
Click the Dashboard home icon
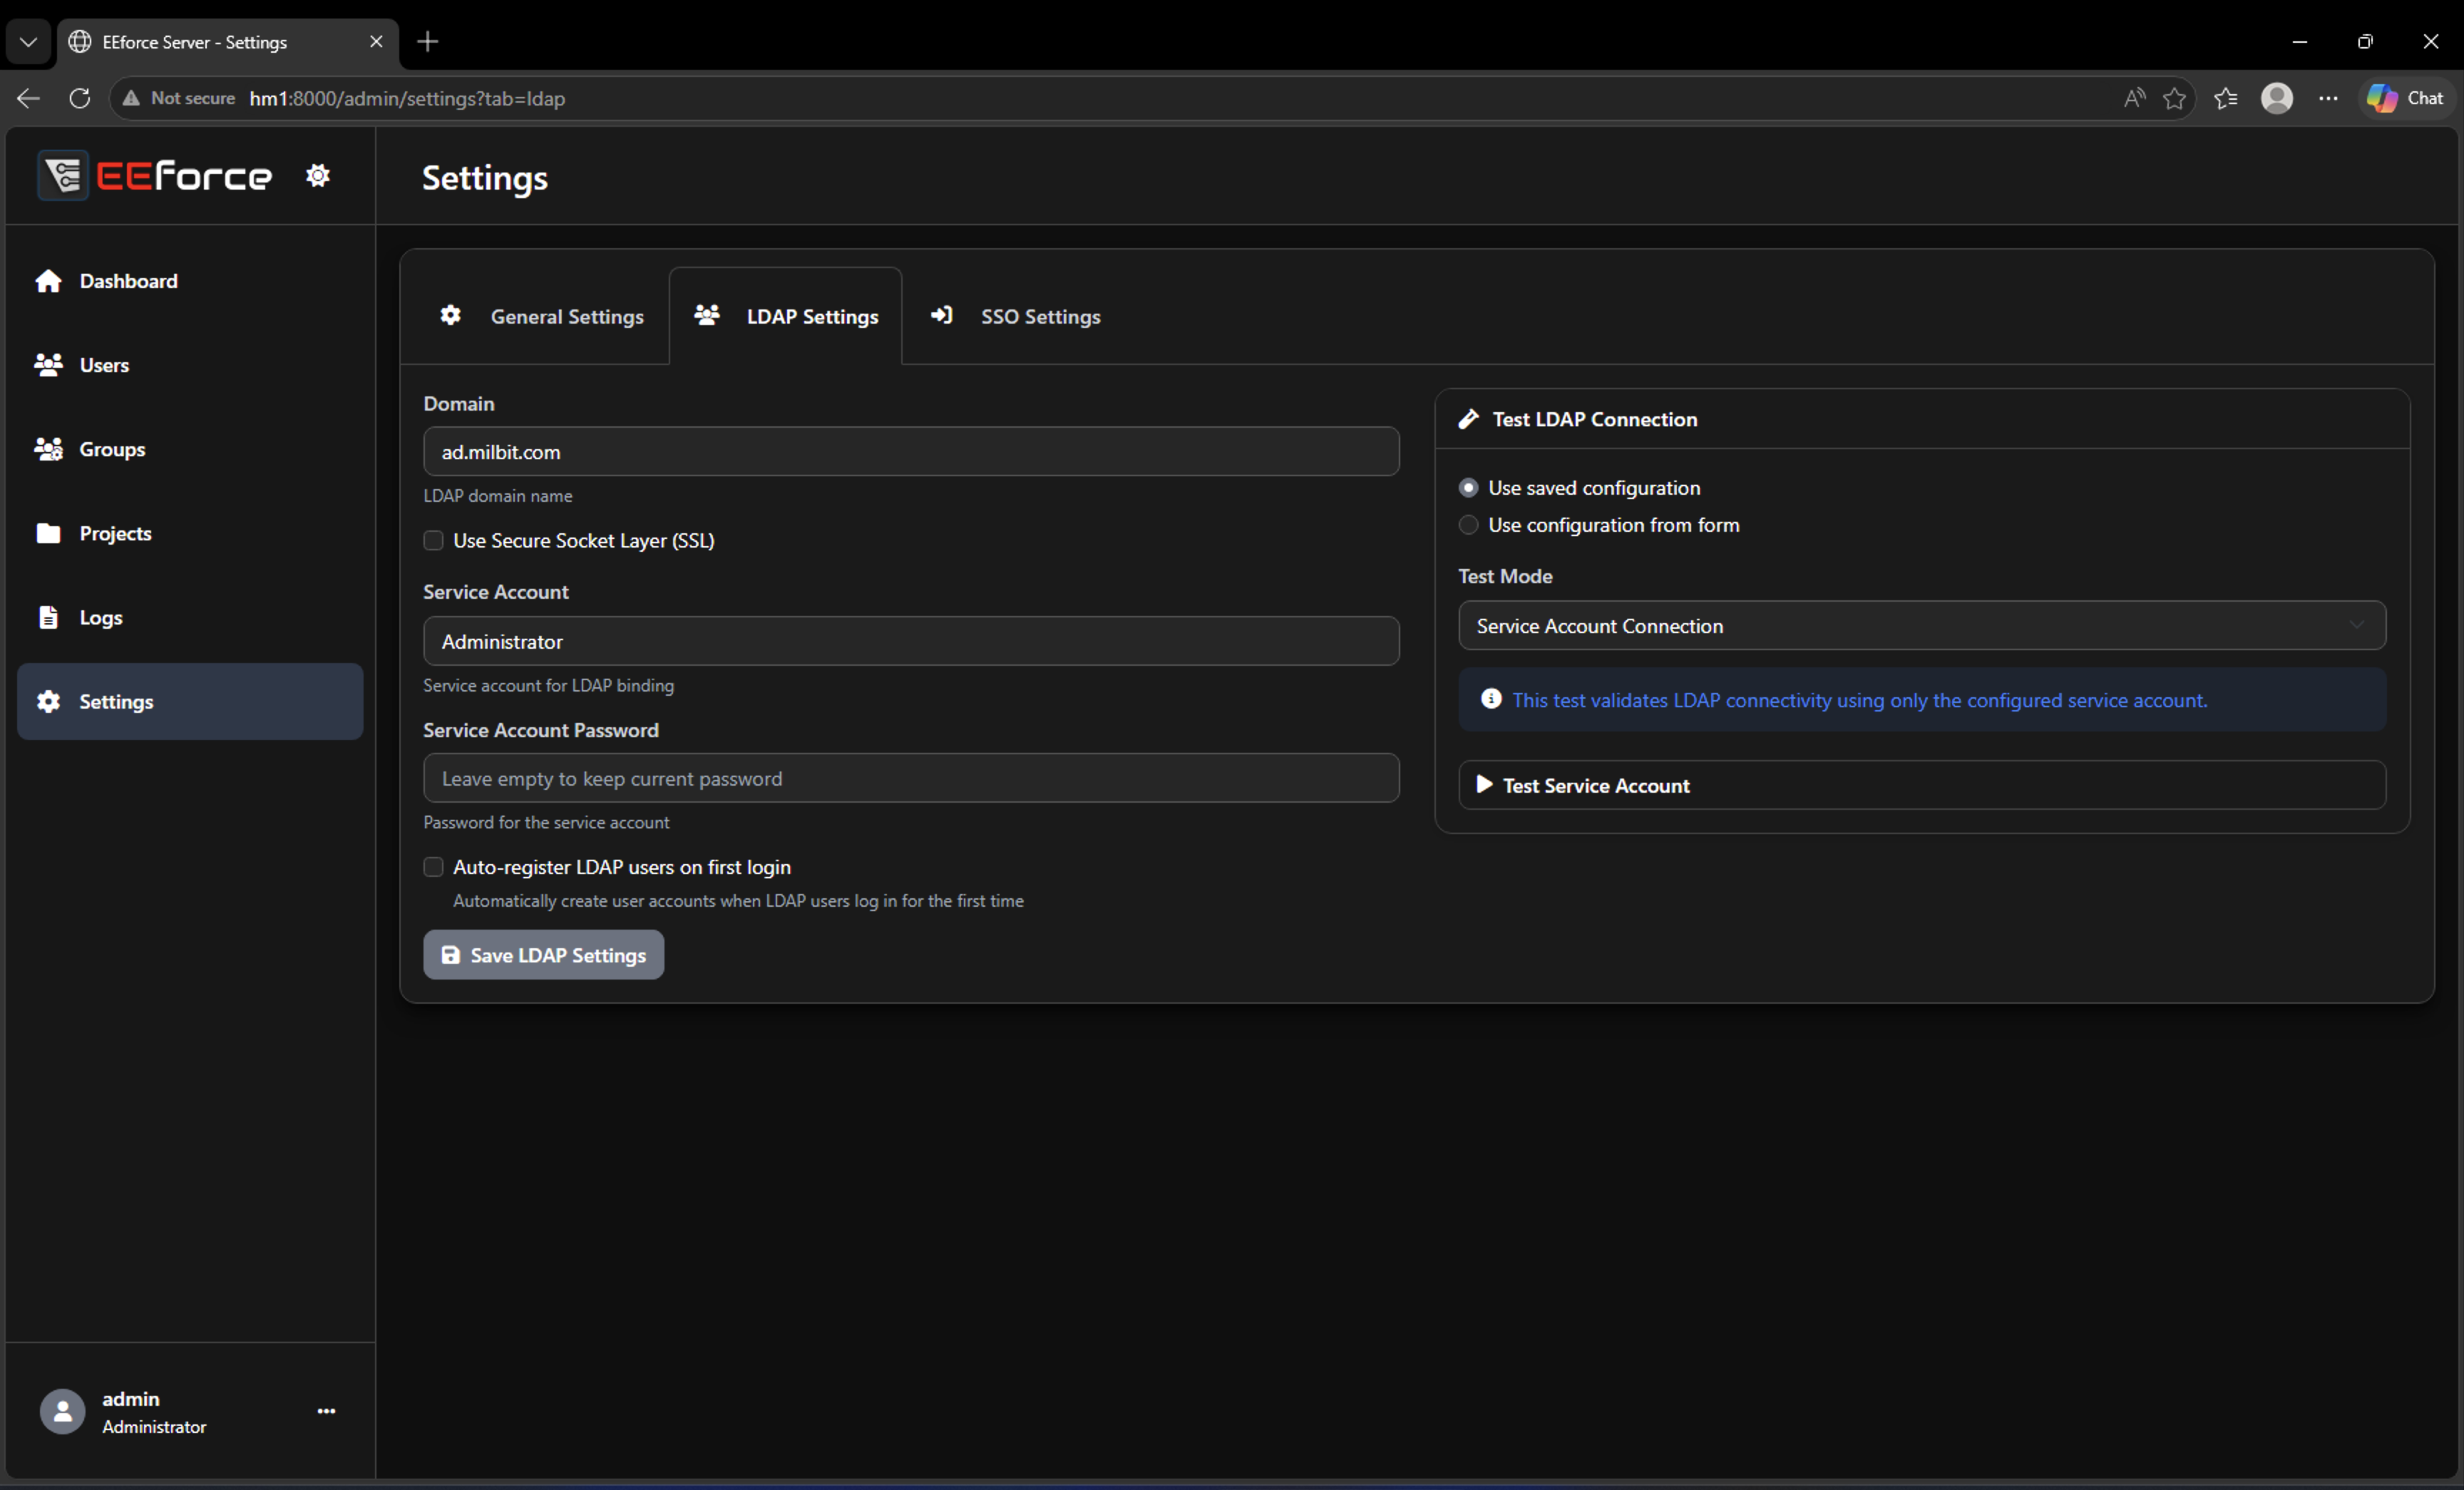pos(48,281)
